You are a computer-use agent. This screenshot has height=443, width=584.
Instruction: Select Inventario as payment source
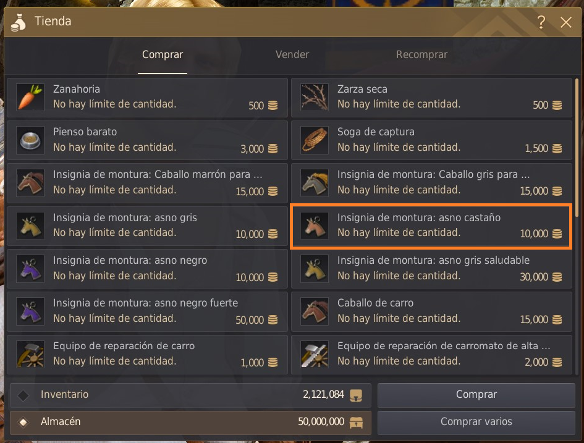190,395
